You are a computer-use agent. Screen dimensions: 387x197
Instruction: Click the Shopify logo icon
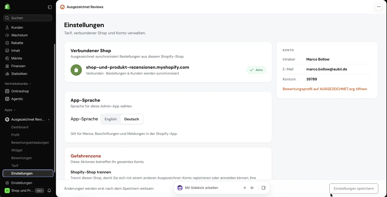click(7, 7)
